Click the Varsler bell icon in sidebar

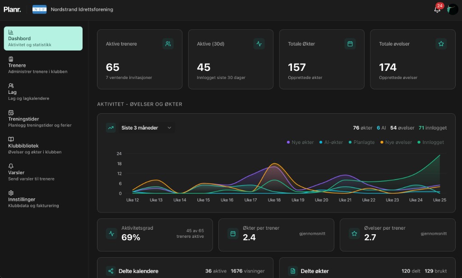pyautogui.click(x=11, y=166)
